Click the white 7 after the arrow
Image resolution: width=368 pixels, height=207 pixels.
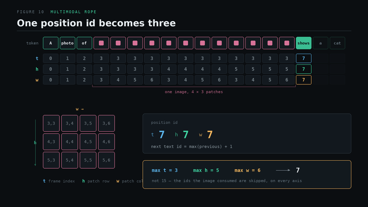pos(298,170)
